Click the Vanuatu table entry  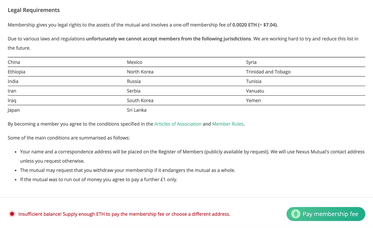pyautogui.click(x=255, y=91)
